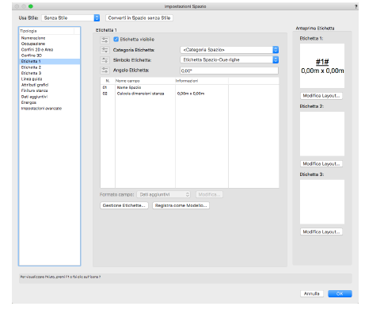365x310 pixels.
Task: Click the Etichetta 3 empty preview box
Action: pyautogui.click(x=322, y=202)
